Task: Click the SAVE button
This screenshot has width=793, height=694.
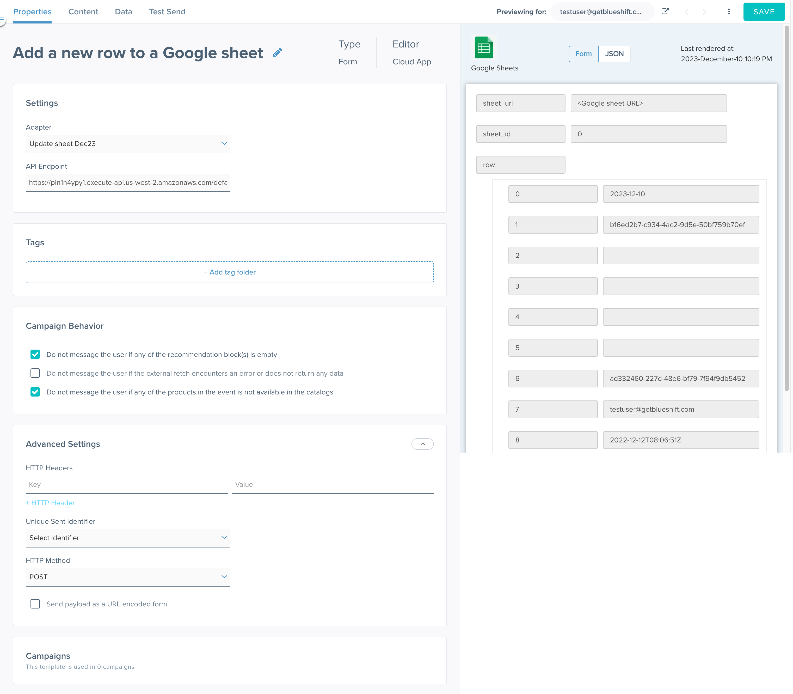Action: (764, 12)
